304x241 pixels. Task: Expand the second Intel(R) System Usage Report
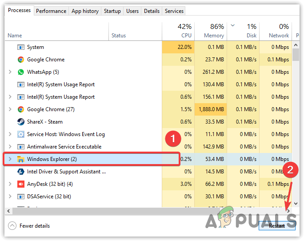(x=10, y=97)
